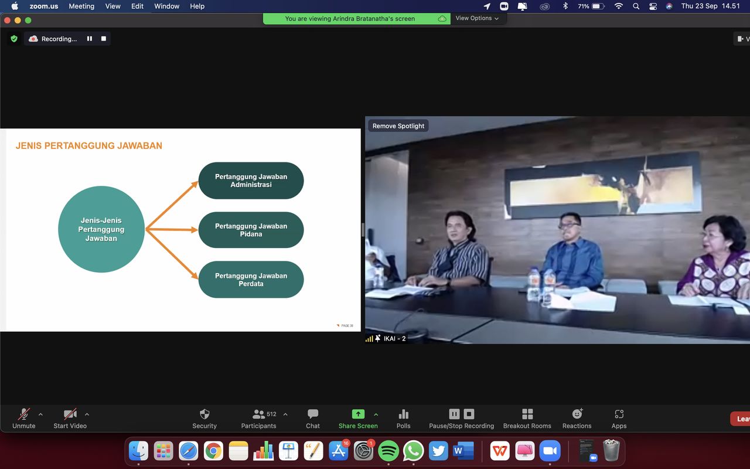Open Spotlight search magnifier in menu bar
The width and height of the screenshot is (750, 469).
click(636, 6)
